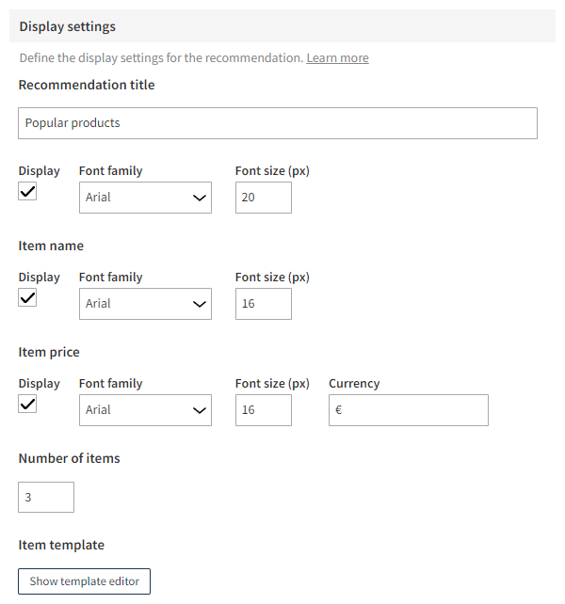Open the recommendation title Font family dropdown
The image size is (565, 604).
coord(145,198)
